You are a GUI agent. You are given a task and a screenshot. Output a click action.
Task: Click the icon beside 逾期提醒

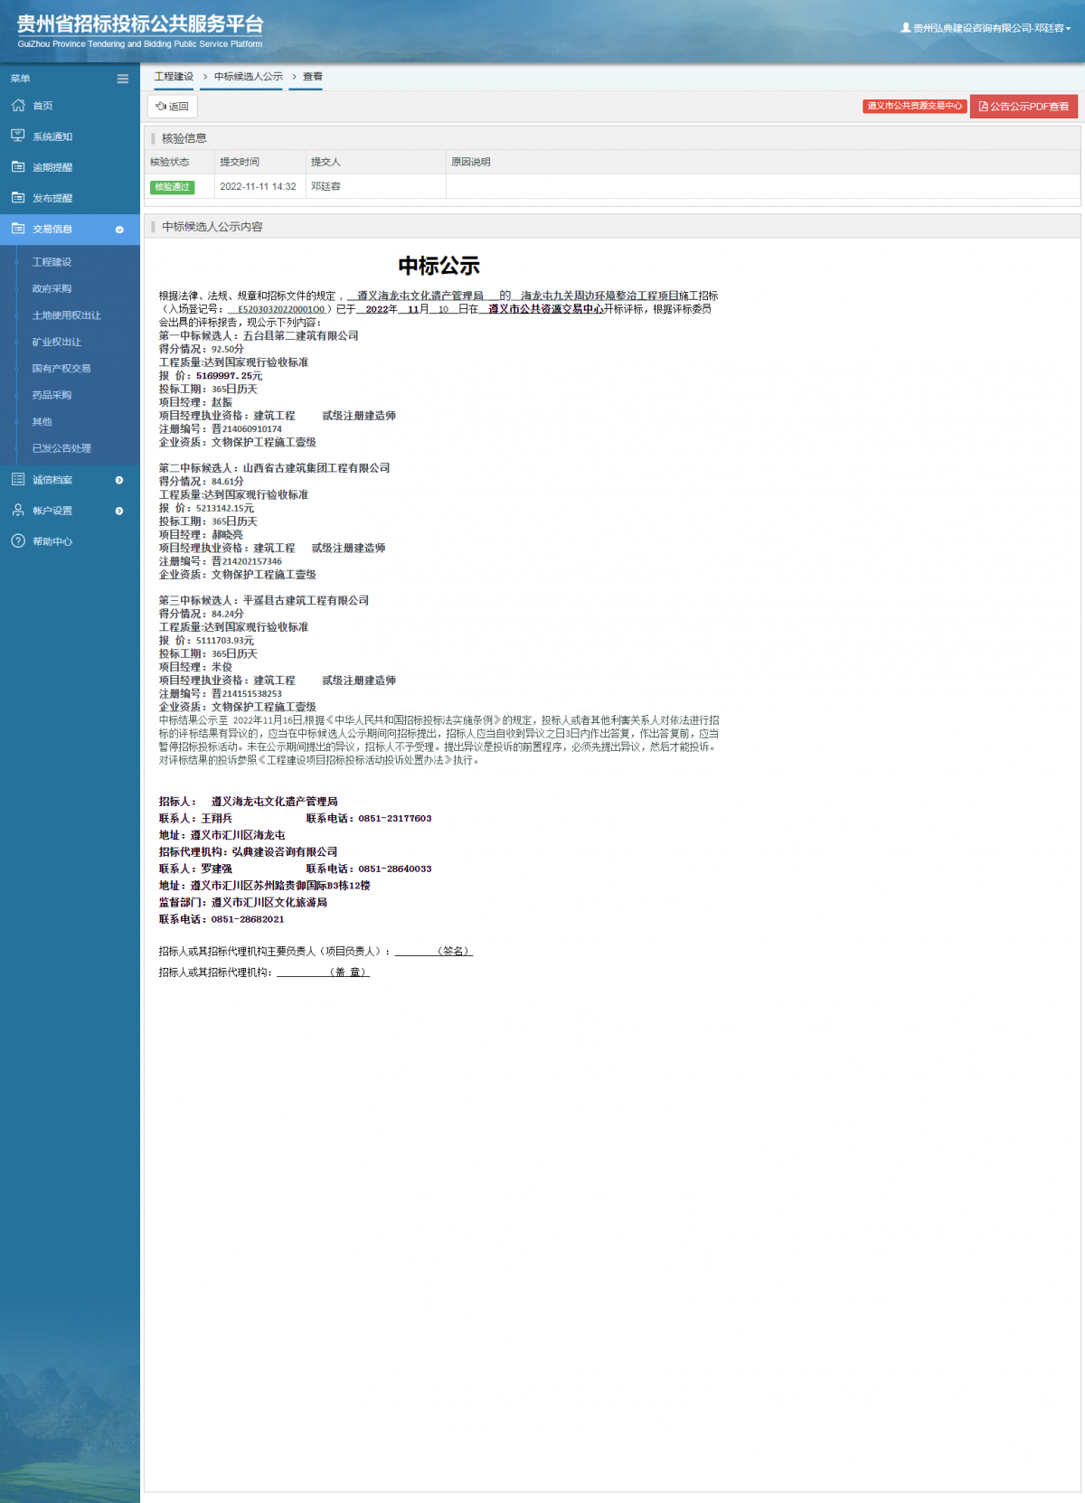coord(18,166)
